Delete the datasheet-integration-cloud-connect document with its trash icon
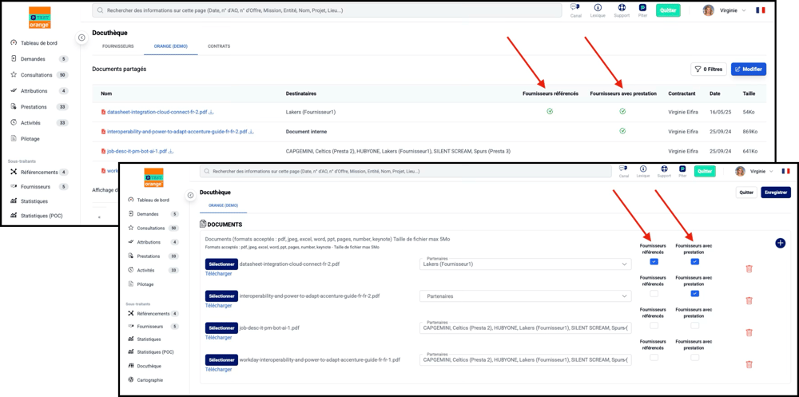 749,268
